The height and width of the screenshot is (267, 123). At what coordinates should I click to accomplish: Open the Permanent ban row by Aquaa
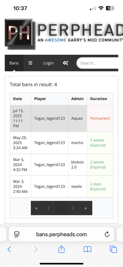point(61,118)
